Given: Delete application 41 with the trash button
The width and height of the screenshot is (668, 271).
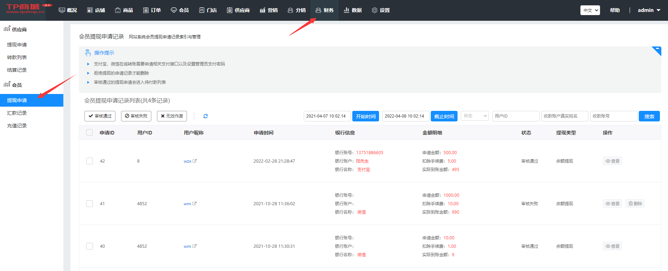Looking at the screenshot, I should 635,203.
